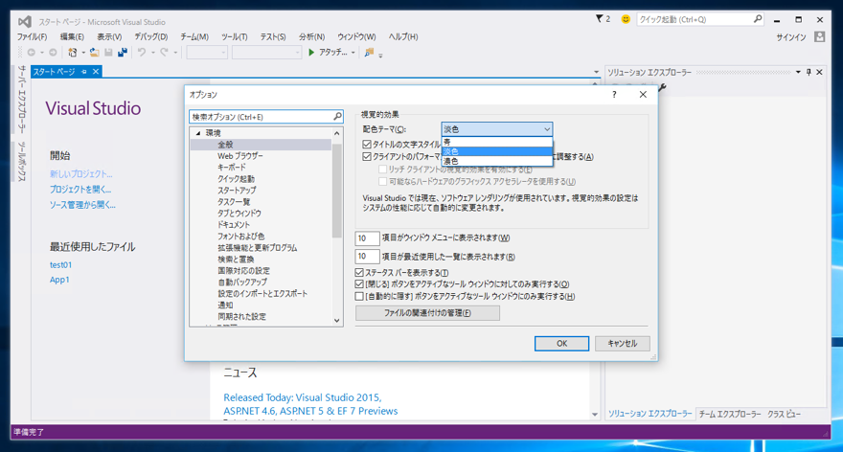Switch to チーム エクスプローラー tab
The width and height of the screenshot is (843, 452).
click(730, 414)
